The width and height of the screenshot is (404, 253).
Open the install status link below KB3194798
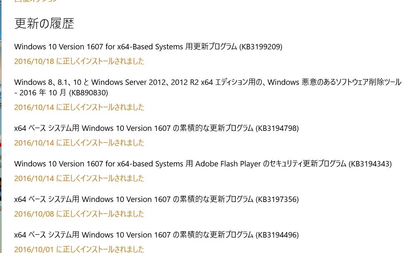click(x=79, y=143)
